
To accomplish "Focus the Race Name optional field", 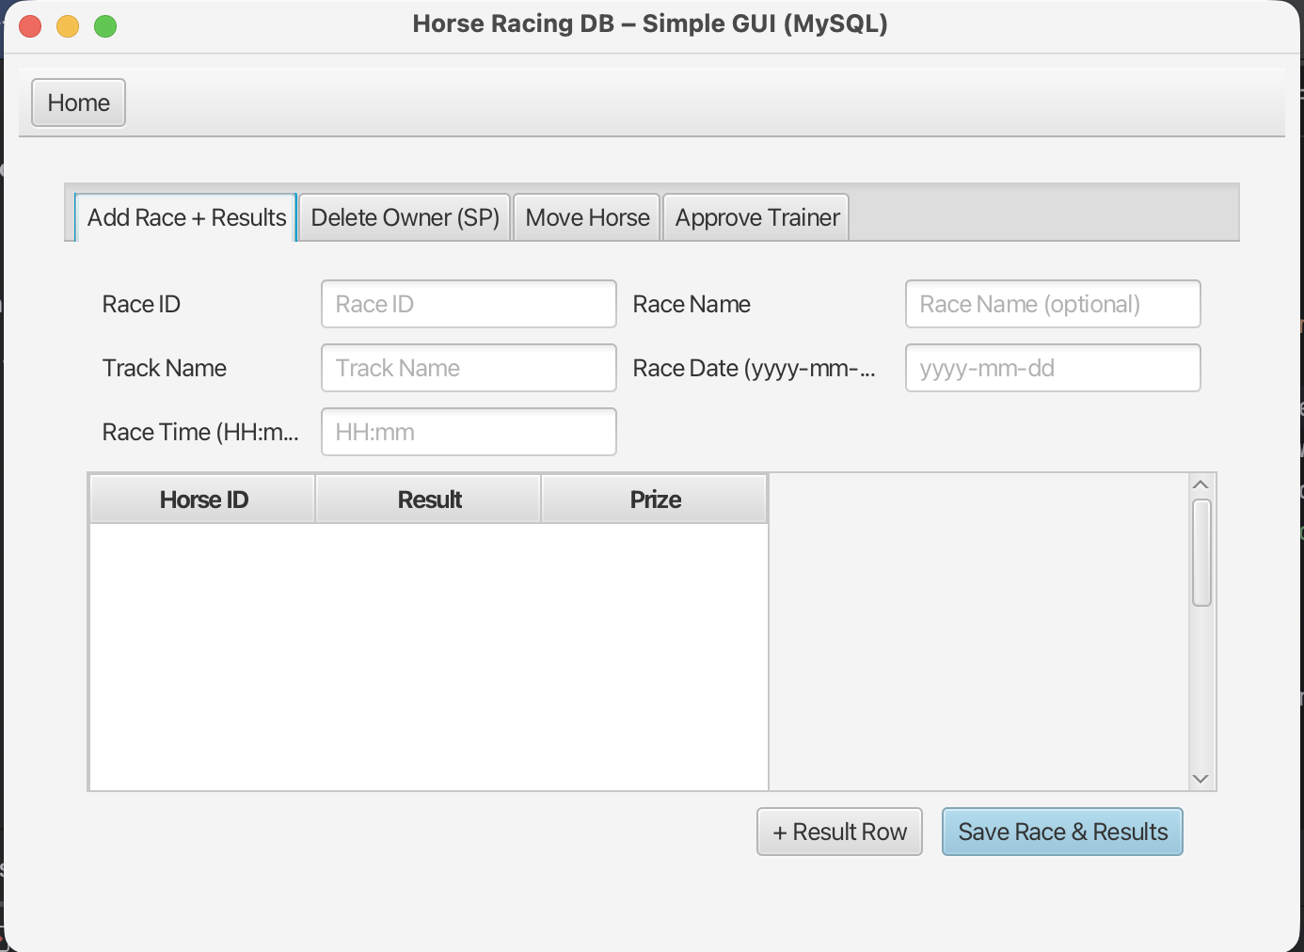I will point(1052,304).
